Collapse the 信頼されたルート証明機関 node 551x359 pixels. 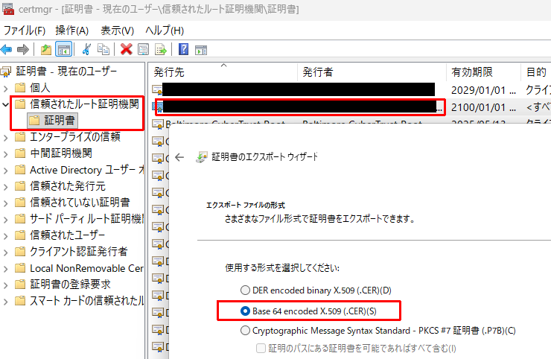tap(7, 104)
